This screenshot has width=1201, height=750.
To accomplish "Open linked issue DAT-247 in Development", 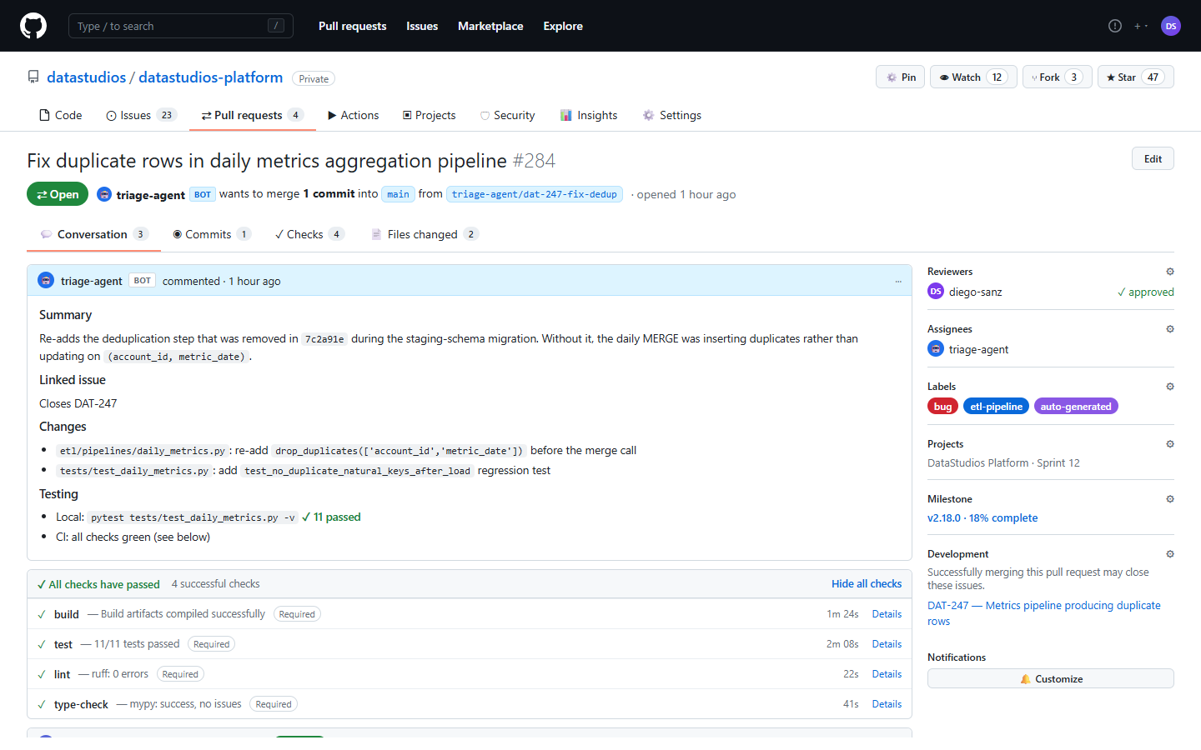I will (x=1043, y=613).
